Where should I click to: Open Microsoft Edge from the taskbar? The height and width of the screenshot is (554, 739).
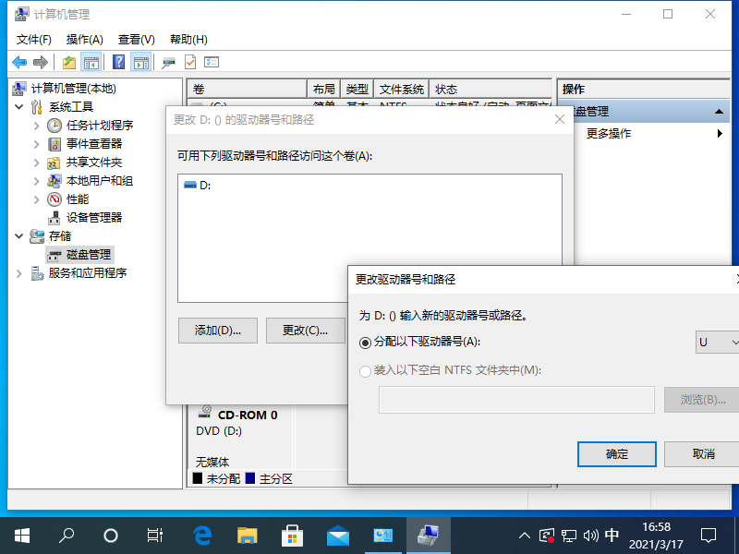(201, 535)
